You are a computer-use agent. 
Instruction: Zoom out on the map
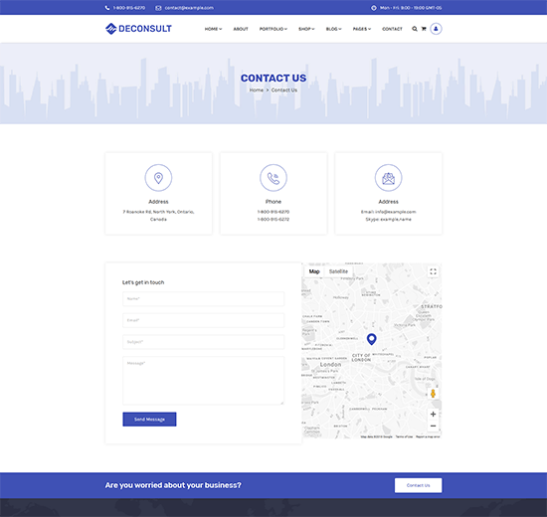click(x=433, y=426)
